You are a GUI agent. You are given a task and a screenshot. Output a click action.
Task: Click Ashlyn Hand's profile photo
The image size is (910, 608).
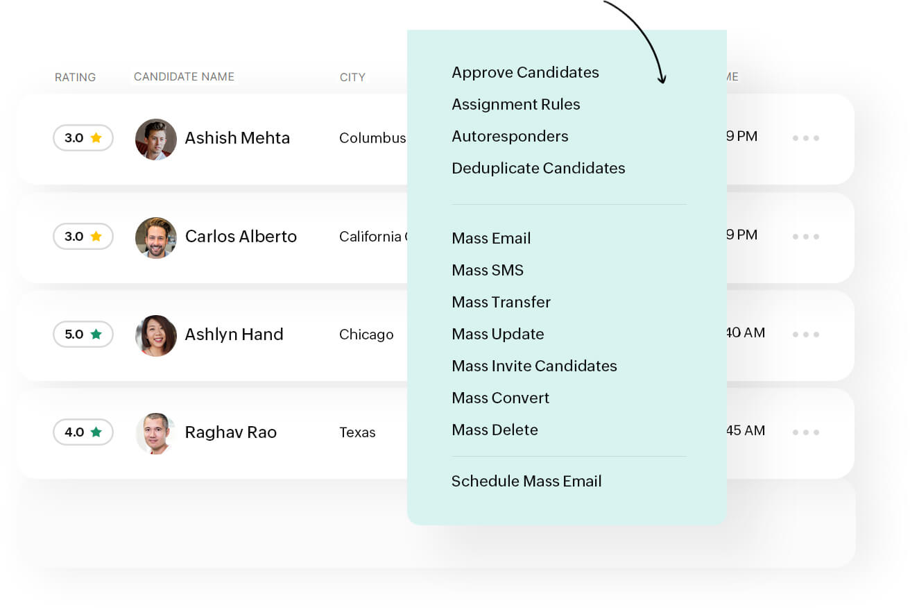pos(155,335)
